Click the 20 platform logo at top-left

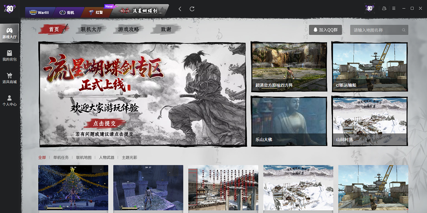click(9, 9)
